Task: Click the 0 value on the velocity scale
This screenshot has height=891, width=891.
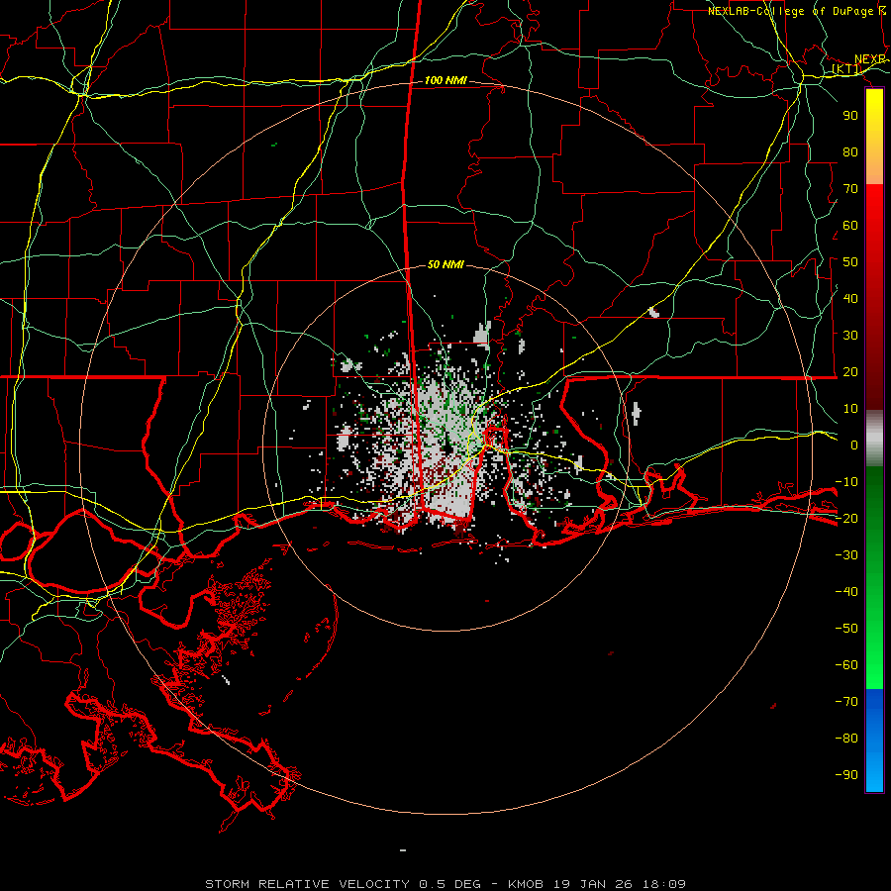Action: click(x=854, y=445)
